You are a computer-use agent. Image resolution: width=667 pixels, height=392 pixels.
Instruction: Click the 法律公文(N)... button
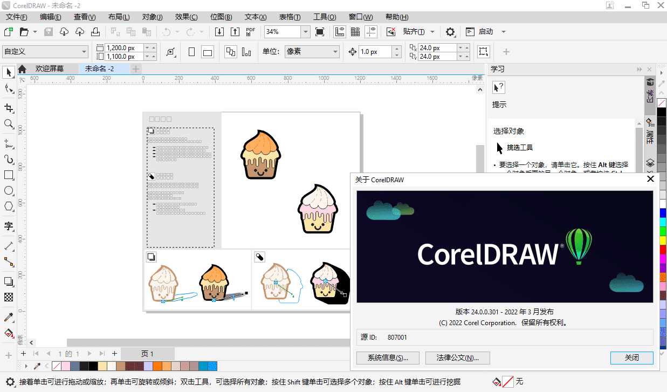[458, 357]
